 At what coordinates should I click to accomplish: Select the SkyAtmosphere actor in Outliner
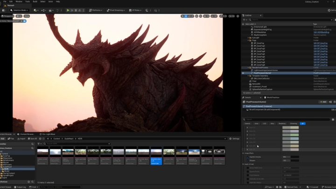tap(260, 35)
